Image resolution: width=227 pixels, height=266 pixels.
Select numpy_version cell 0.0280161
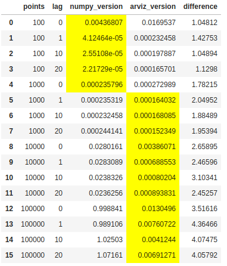coord(96,147)
